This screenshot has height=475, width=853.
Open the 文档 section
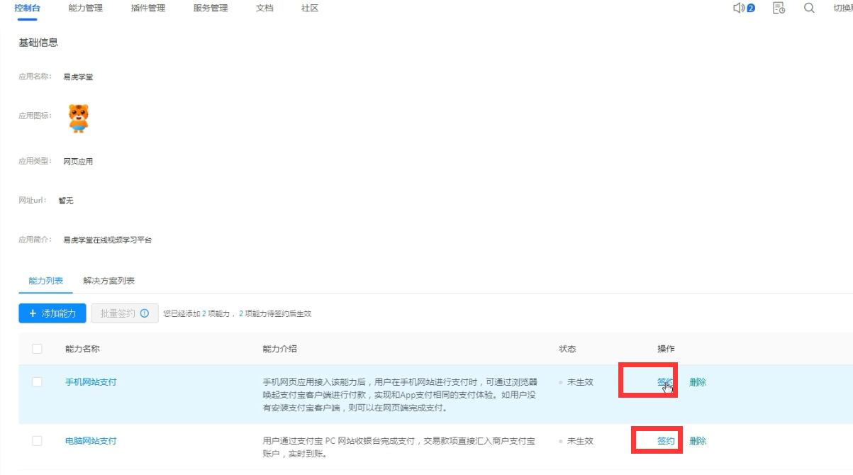click(264, 9)
